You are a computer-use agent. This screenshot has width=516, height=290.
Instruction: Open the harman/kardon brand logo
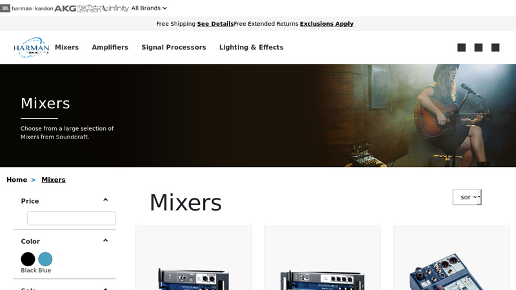click(33, 8)
